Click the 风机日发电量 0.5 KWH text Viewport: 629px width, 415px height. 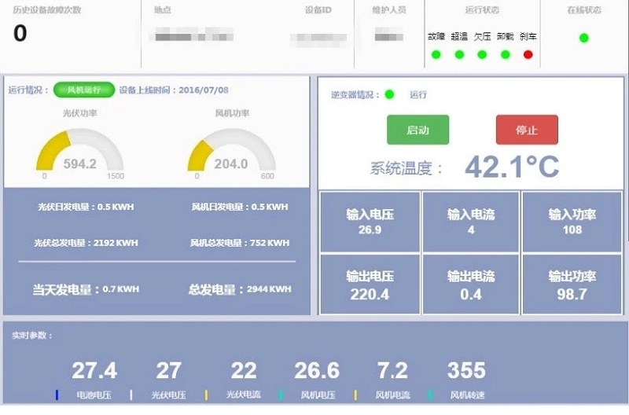[240, 207]
